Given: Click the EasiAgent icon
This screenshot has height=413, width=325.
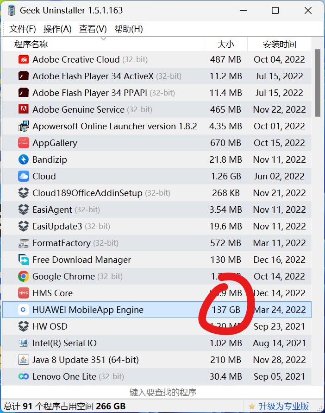Looking at the screenshot, I should point(24,210).
